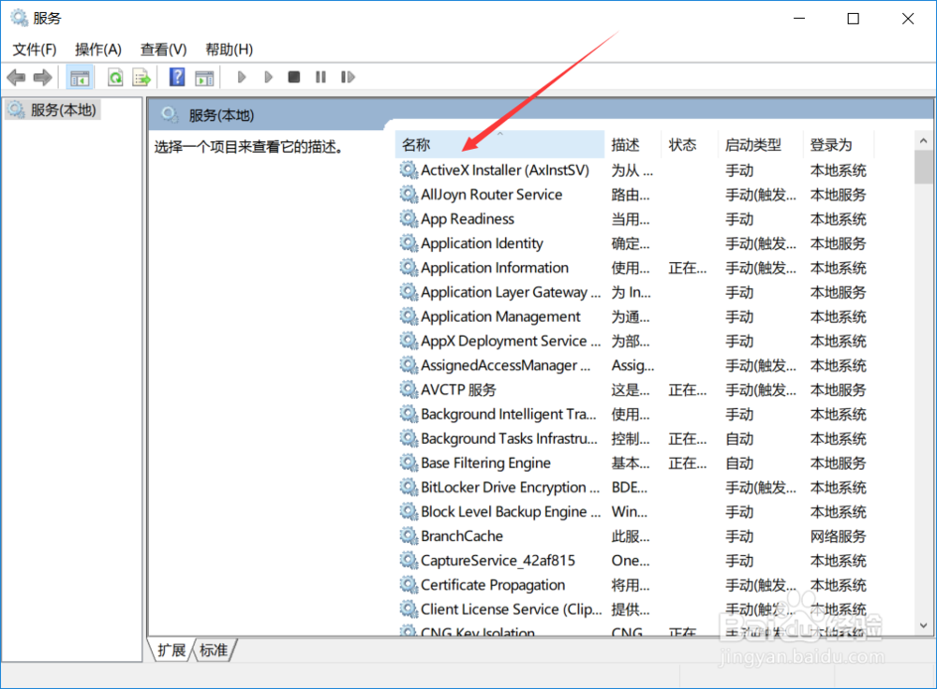Click the Stop service square icon
This screenshot has width=937, height=689.
coord(293,77)
